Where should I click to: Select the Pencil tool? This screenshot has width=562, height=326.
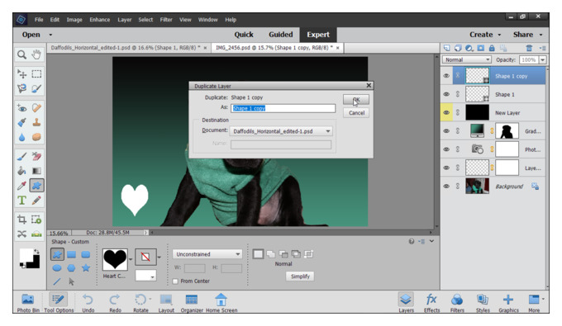[36, 200]
